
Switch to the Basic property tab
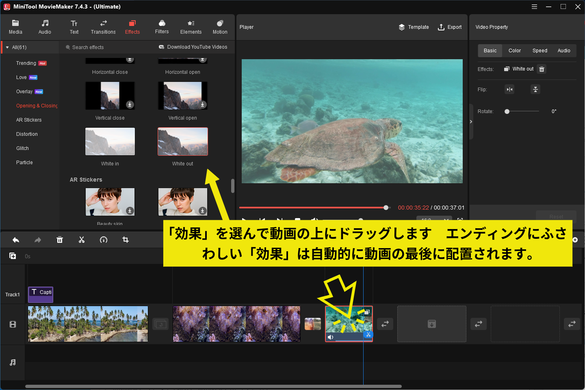[490, 51]
